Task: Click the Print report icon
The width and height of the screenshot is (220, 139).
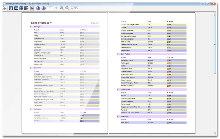Action: click(4, 9)
